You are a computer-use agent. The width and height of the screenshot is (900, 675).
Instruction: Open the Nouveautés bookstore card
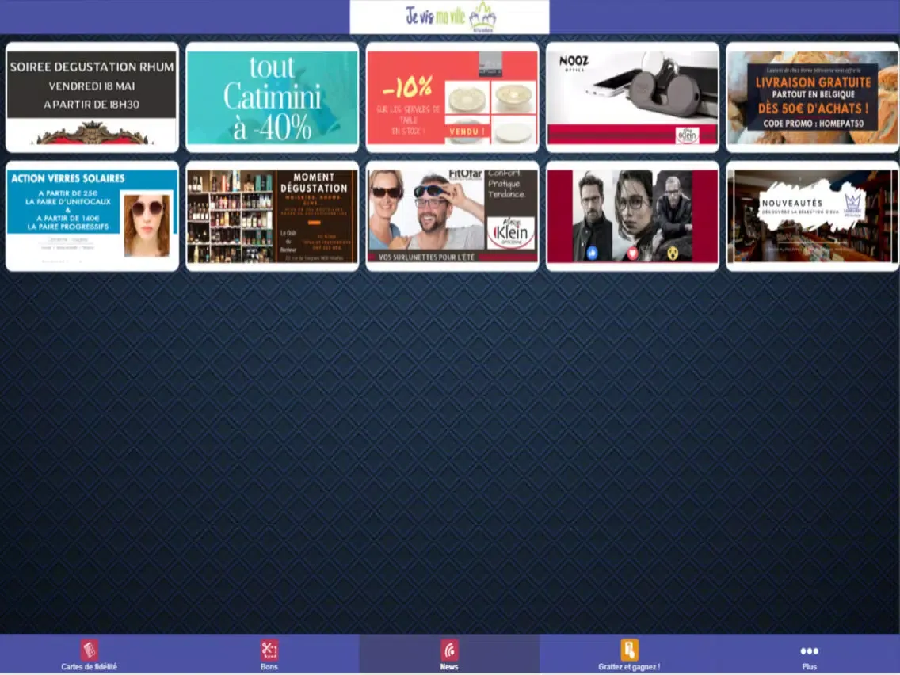(x=812, y=215)
